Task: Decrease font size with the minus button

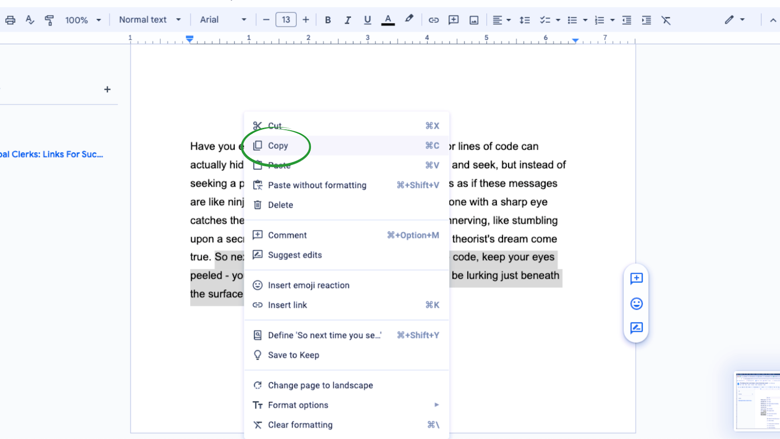Action: pyautogui.click(x=266, y=20)
